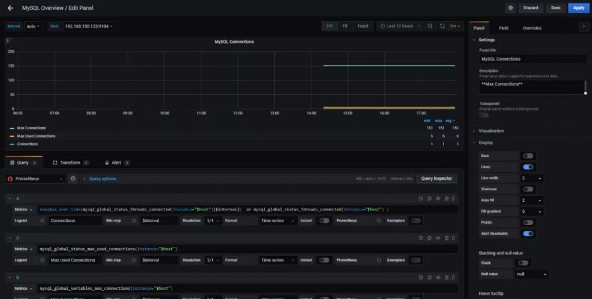Open data source help icon next to Prometheus
The image size is (592, 299).
coord(73,179)
